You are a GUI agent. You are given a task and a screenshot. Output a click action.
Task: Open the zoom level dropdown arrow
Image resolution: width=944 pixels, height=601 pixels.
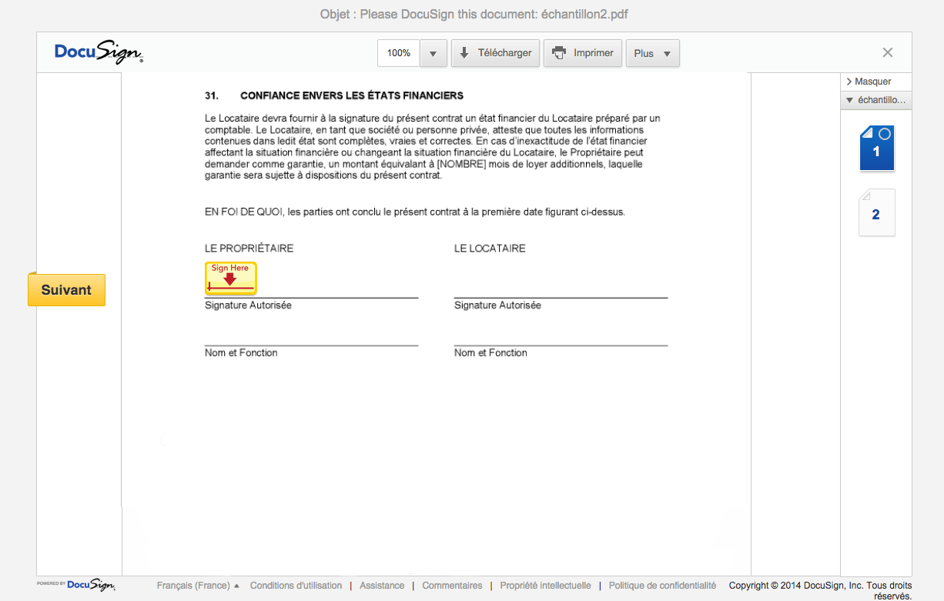[x=433, y=54]
